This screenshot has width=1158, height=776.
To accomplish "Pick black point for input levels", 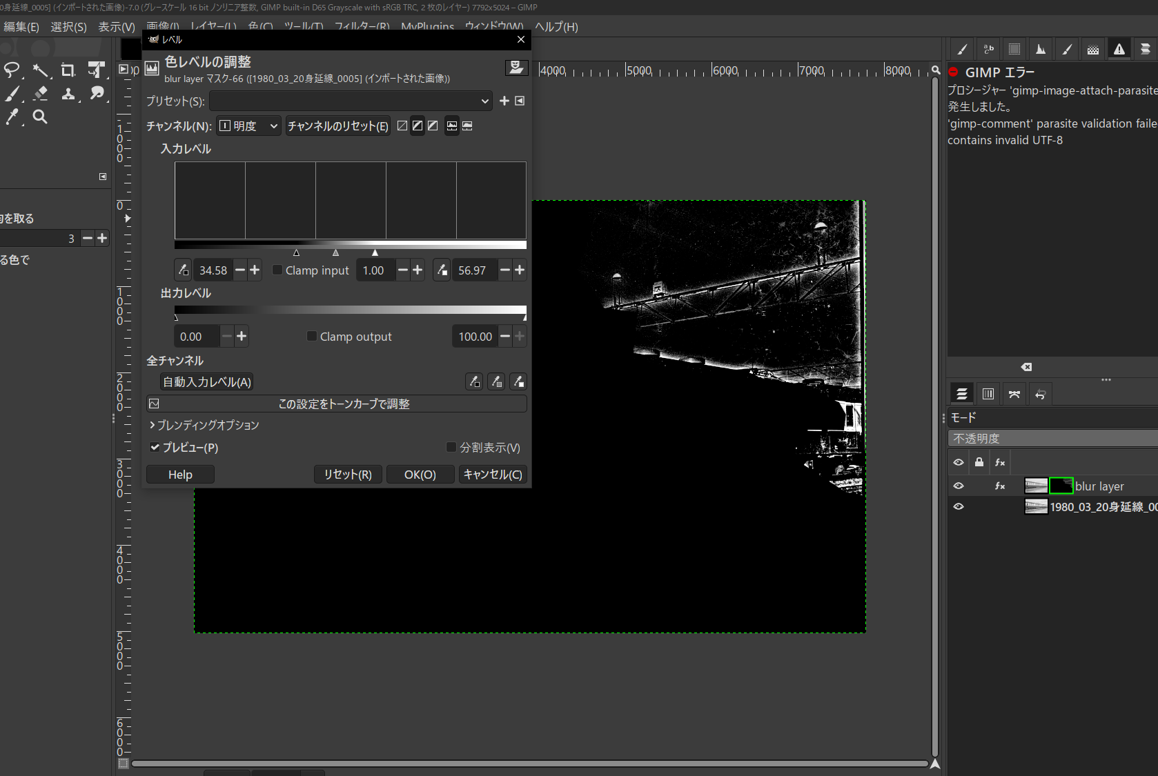I will (x=183, y=270).
